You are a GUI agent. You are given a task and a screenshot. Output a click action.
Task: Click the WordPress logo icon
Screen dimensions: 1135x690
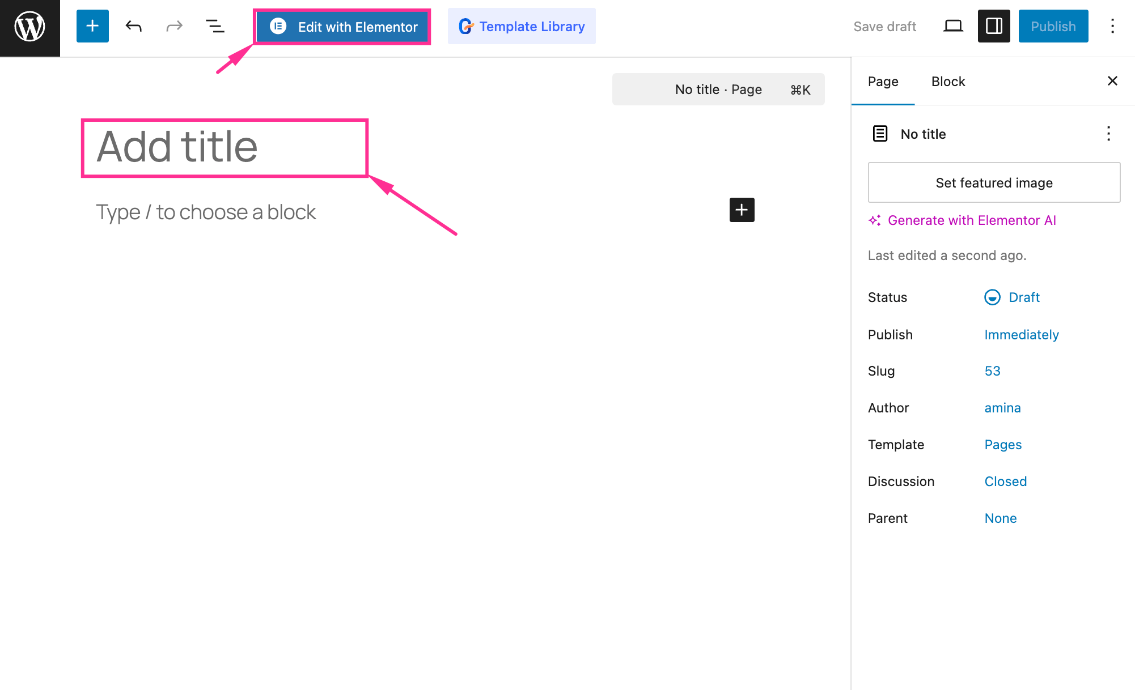tap(29, 27)
